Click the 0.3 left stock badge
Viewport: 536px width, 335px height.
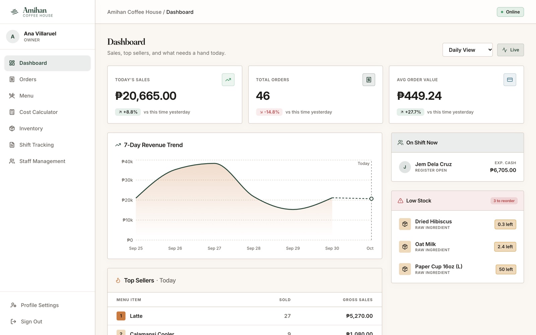[505, 224]
